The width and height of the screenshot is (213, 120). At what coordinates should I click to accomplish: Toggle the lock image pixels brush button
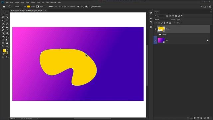tap(162, 23)
